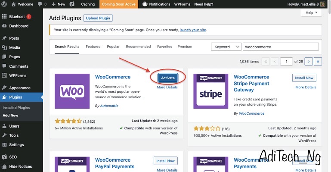Select the Appearance paintbrush icon
The height and width of the screenshot is (172, 331).
[4, 88]
